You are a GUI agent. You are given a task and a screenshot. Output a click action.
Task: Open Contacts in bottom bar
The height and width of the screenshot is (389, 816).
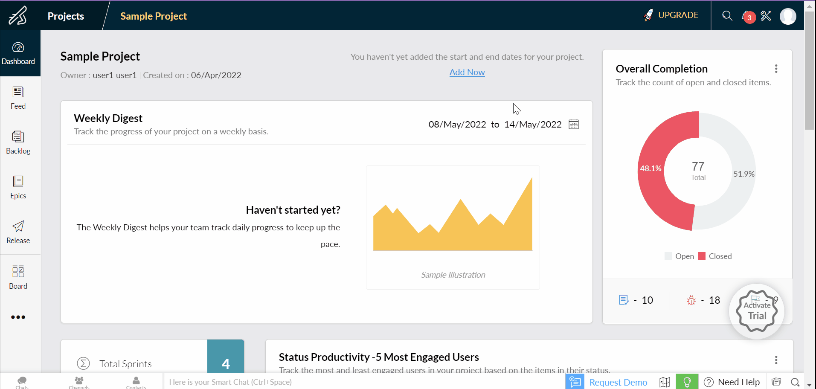(136, 382)
